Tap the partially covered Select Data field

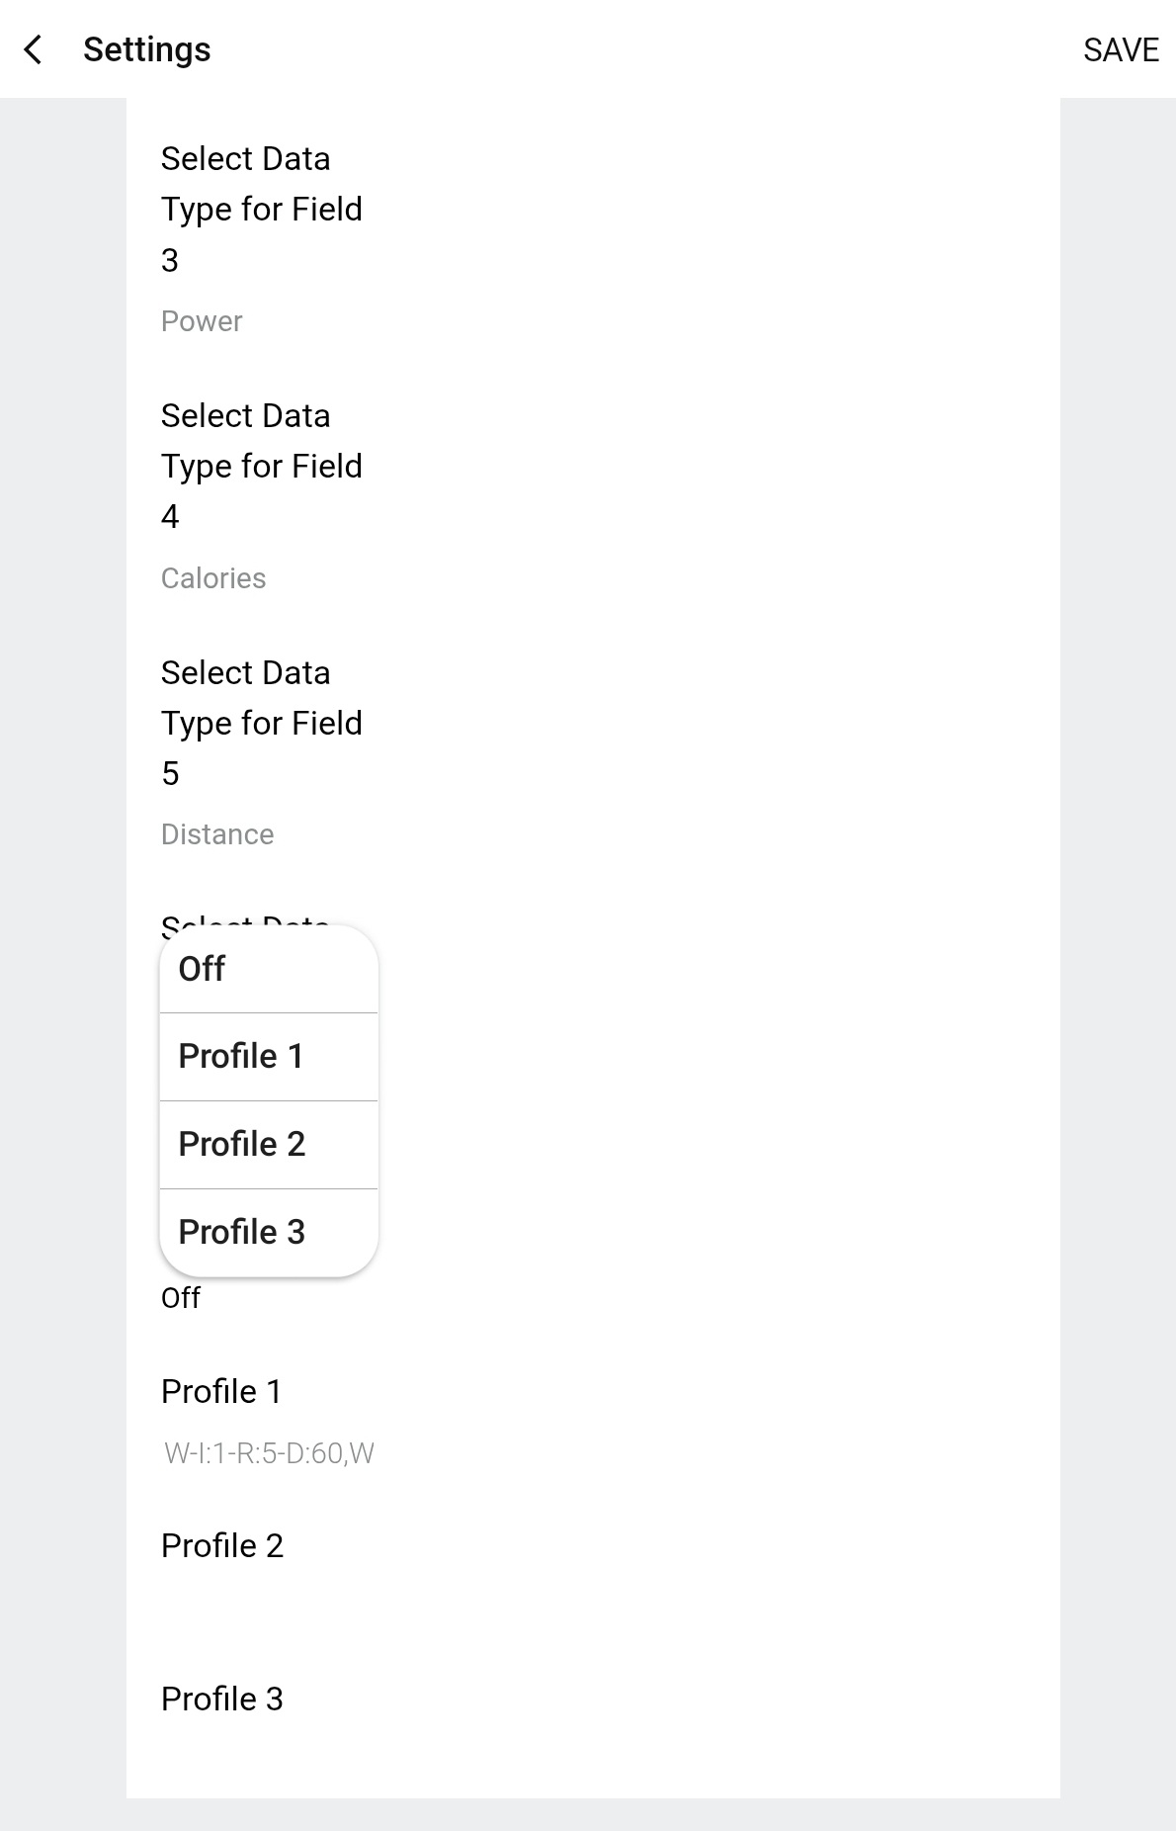[x=245, y=924]
